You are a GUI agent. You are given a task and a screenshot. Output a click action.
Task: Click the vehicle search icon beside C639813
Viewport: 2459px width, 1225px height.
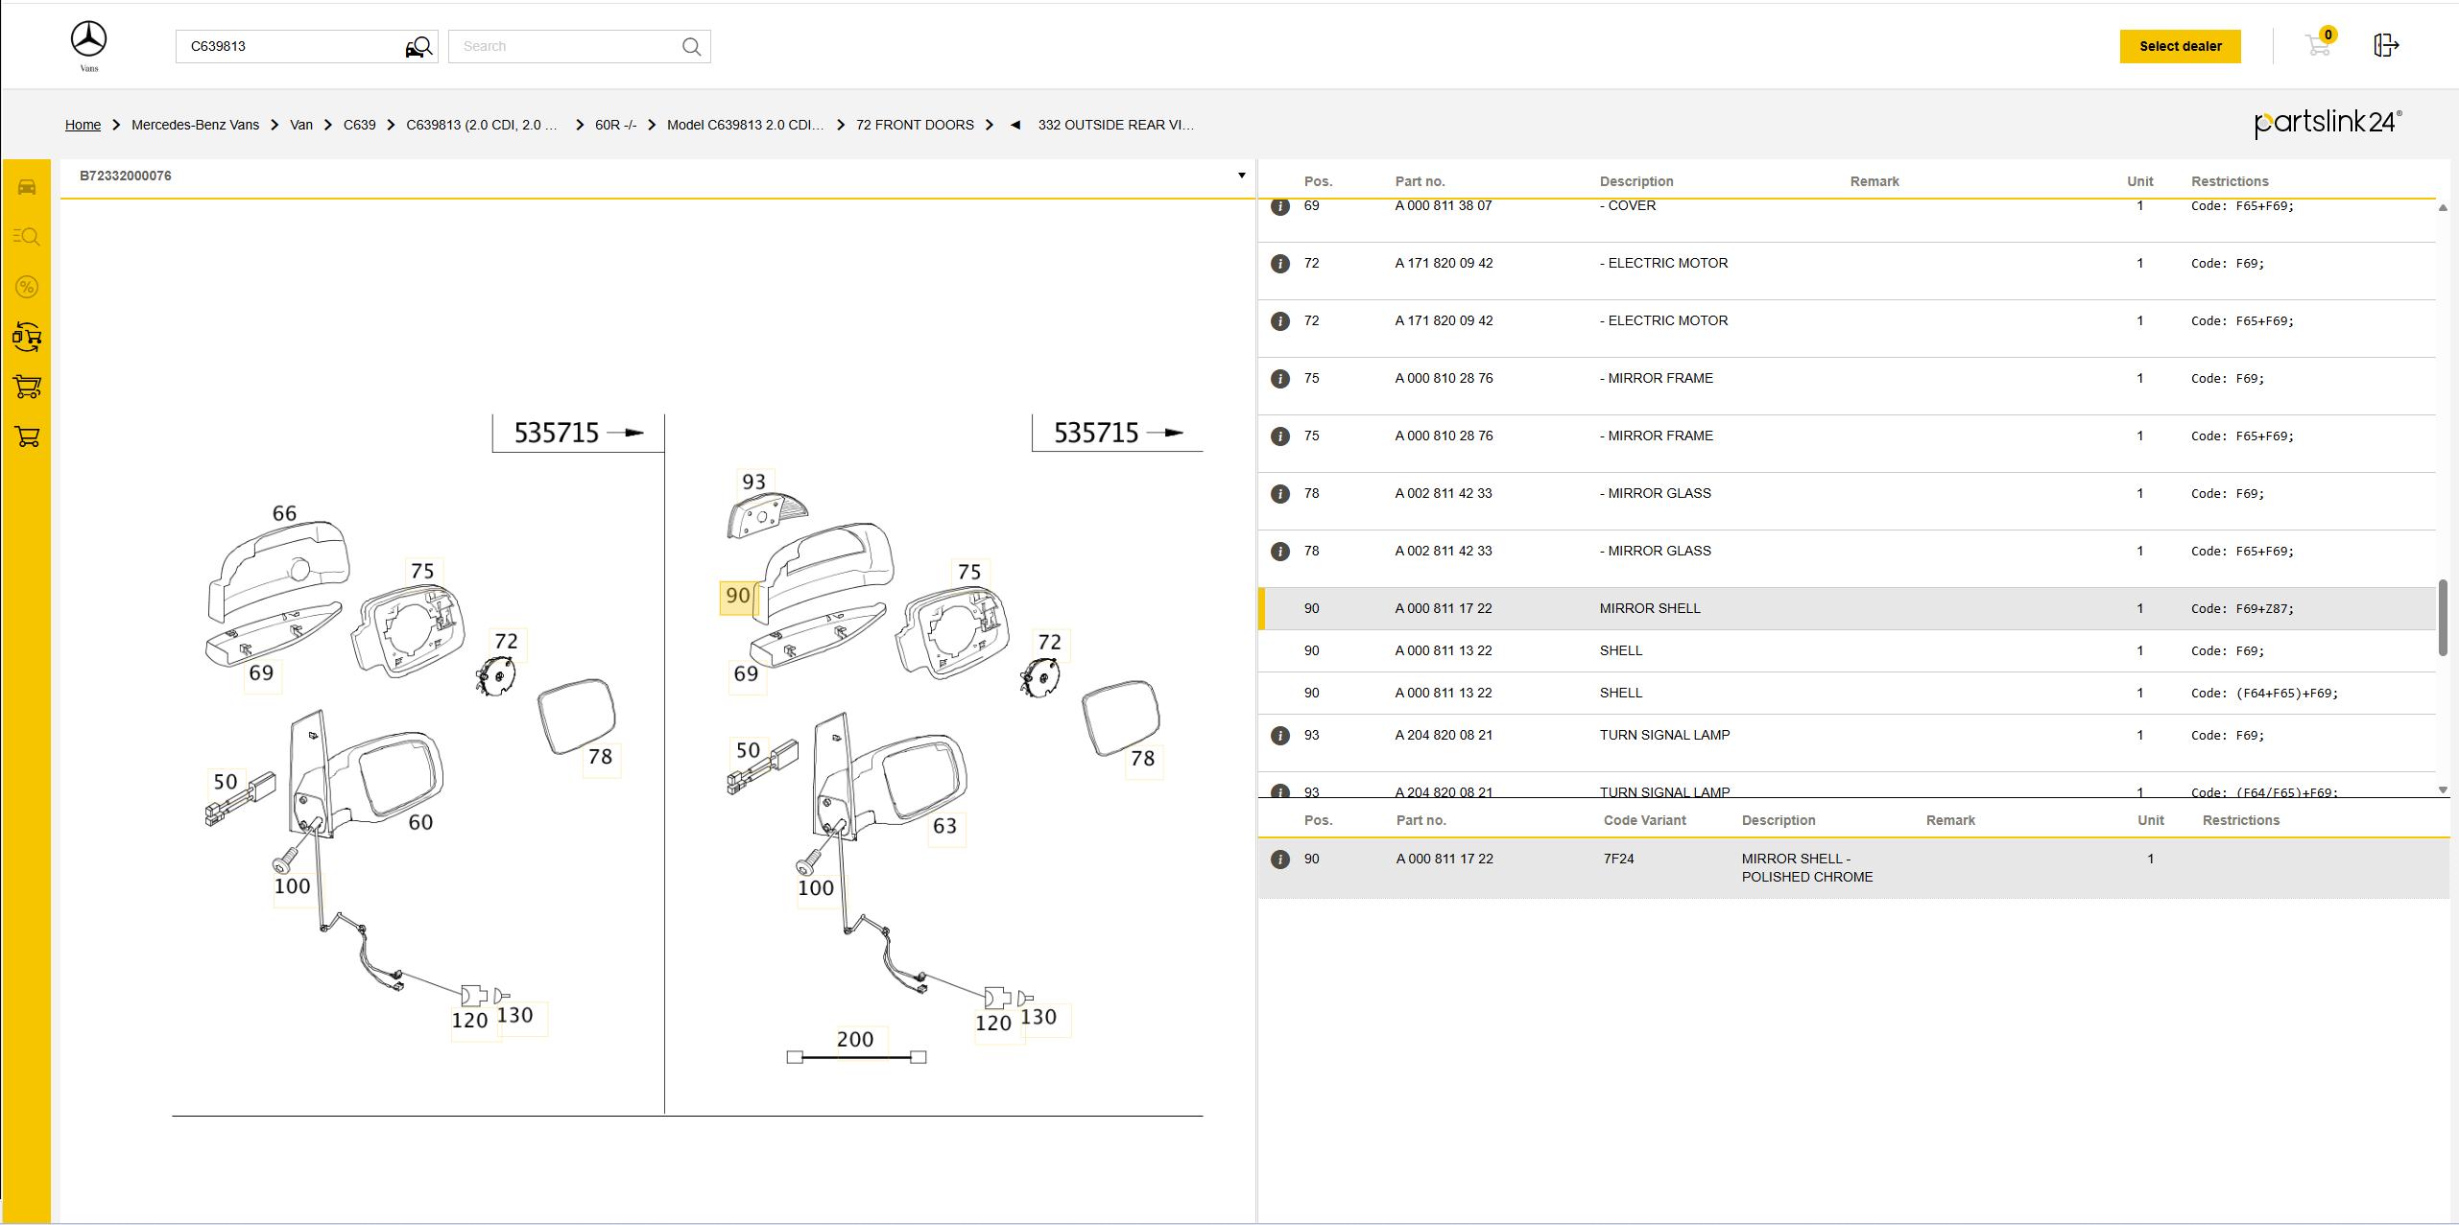pos(418,47)
